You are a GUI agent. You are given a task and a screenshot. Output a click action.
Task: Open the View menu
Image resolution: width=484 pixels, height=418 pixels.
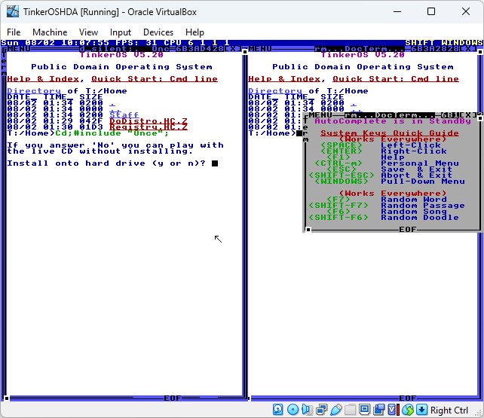pos(88,32)
